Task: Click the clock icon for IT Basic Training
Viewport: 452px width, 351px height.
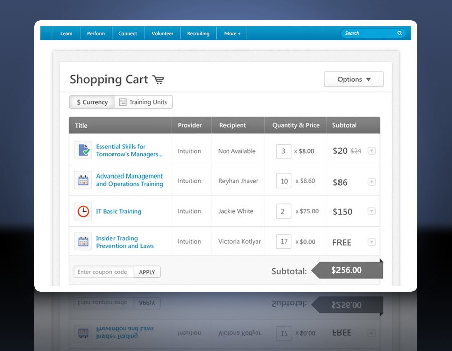Action: pos(83,211)
